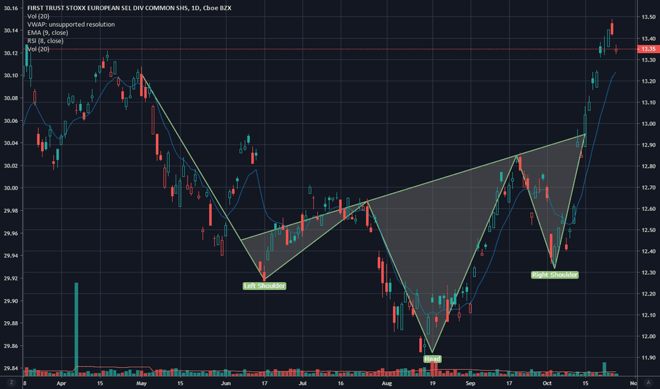
Task: Select the Right Shoulder pattern label
Action: point(554,274)
